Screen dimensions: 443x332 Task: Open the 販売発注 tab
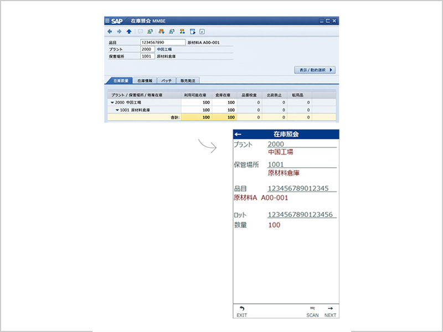point(188,80)
